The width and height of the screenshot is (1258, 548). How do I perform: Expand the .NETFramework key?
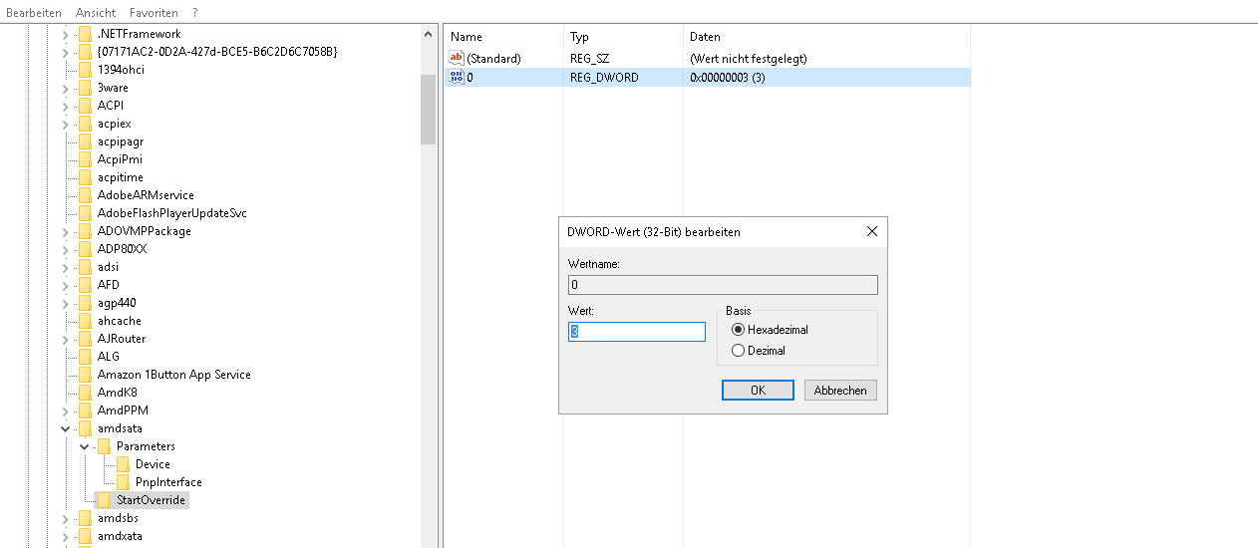click(x=66, y=34)
